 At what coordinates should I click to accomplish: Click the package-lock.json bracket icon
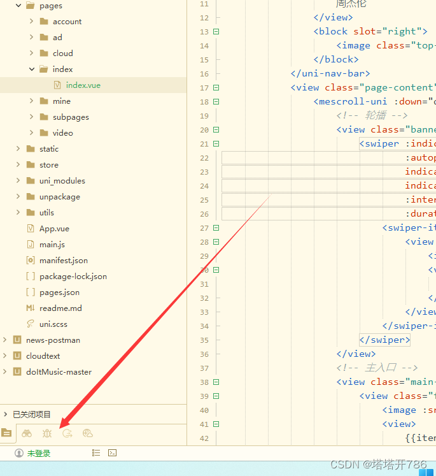tap(31, 277)
